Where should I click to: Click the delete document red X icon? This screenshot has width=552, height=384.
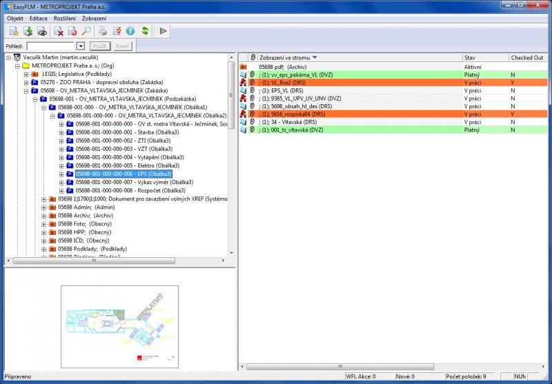(59, 31)
